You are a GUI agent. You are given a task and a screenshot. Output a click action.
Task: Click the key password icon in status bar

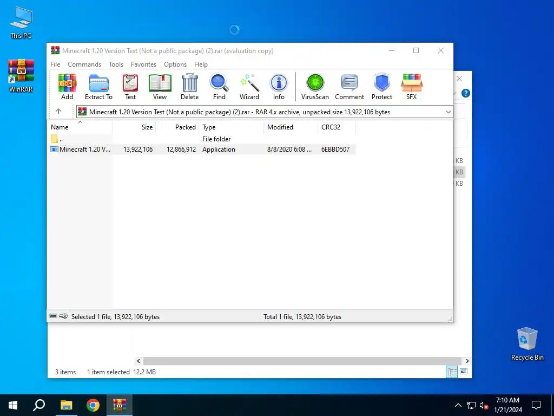click(63, 316)
